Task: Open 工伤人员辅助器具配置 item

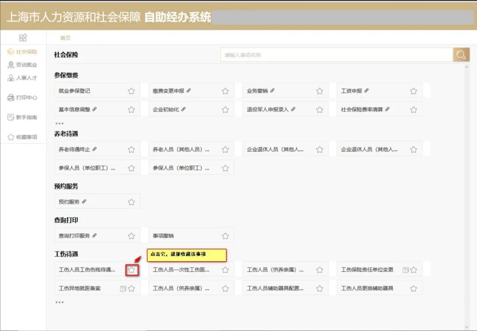Action: point(285,288)
